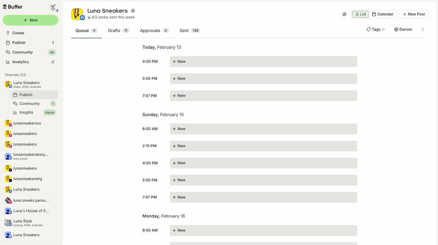Image resolution: width=438 pixels, height=245 pixels.
Task: Click the 'Today, February 13' heading
Action: pos(162,47)
